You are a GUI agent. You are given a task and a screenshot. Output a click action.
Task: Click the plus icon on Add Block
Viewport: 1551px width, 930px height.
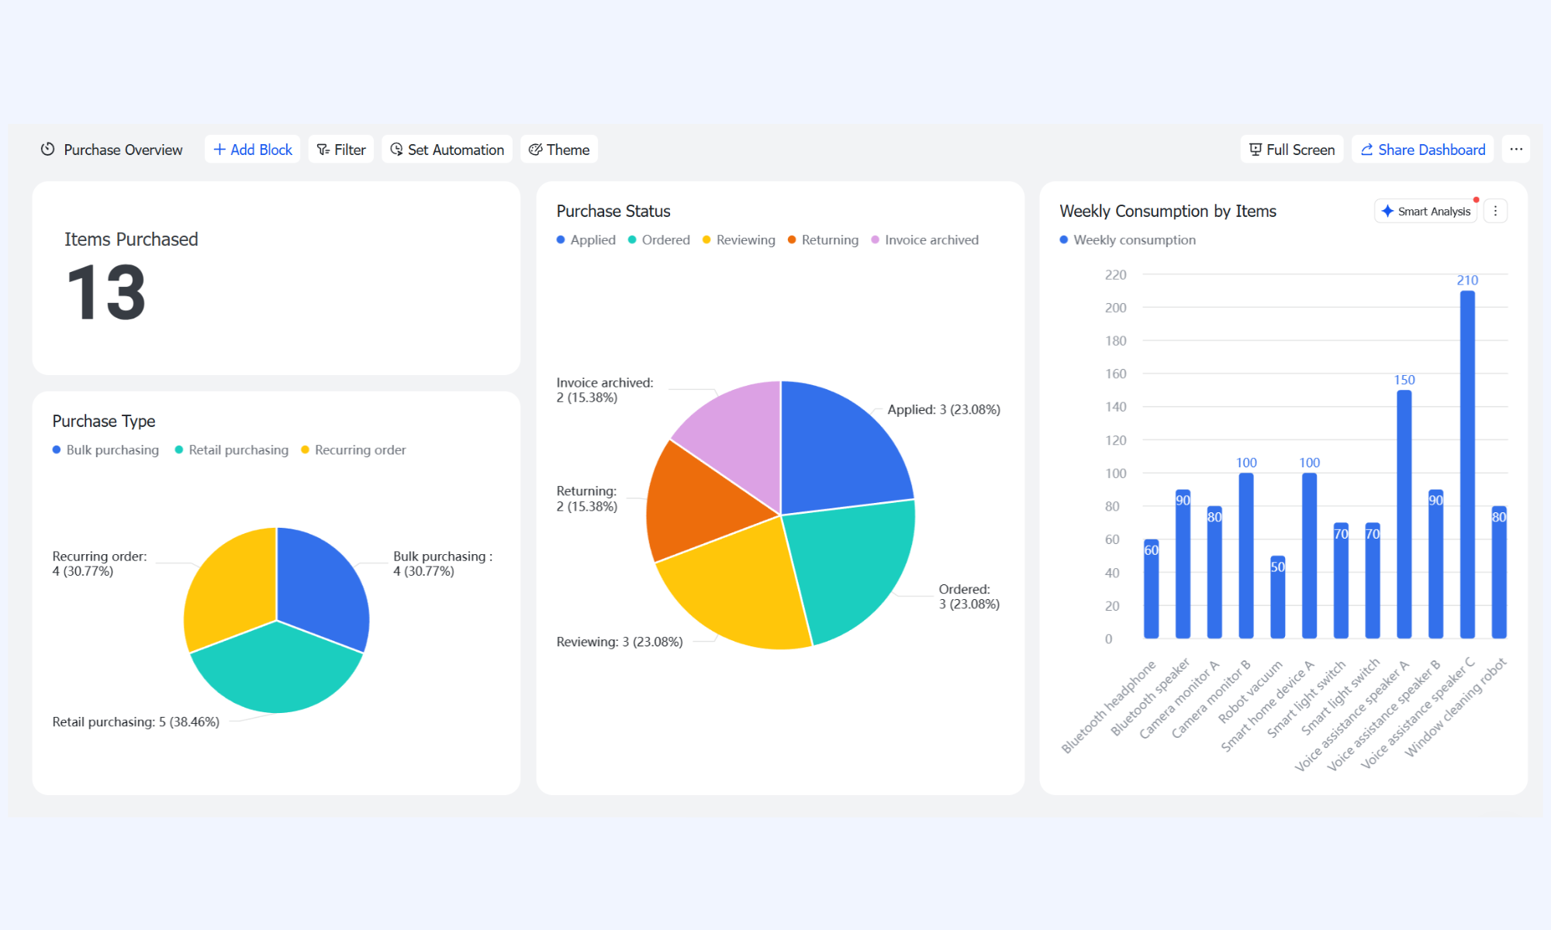tap(219, 150)
